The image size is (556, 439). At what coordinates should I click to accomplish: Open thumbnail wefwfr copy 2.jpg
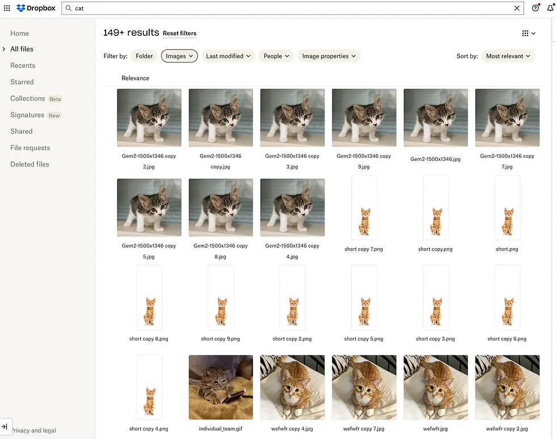507,387
